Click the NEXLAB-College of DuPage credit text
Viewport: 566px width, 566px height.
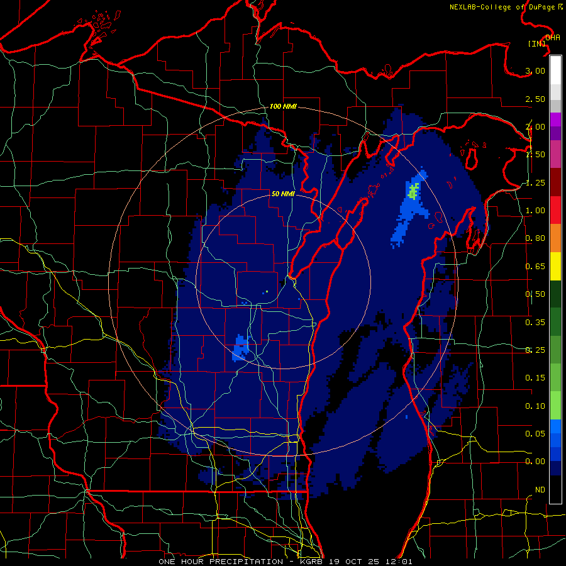506,7
